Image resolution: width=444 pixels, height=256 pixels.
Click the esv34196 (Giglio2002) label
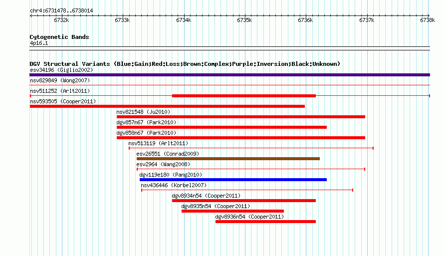(61, 70)
